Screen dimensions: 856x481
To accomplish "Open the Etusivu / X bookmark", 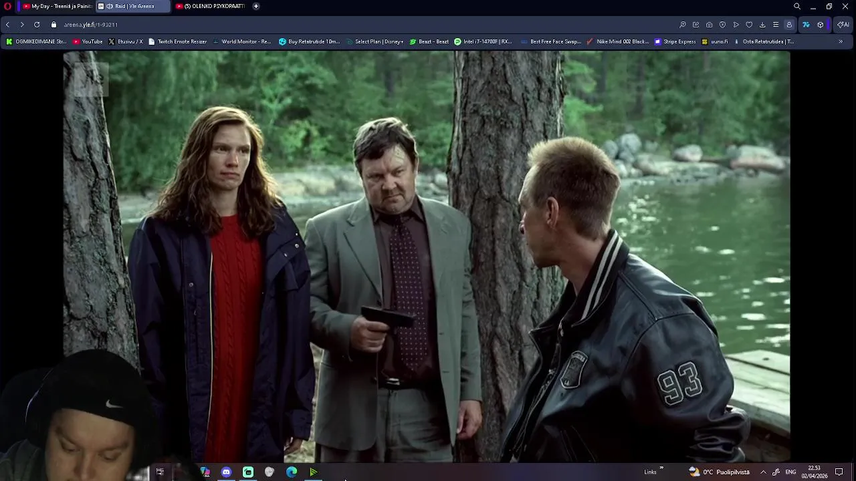I will [125, 41].
